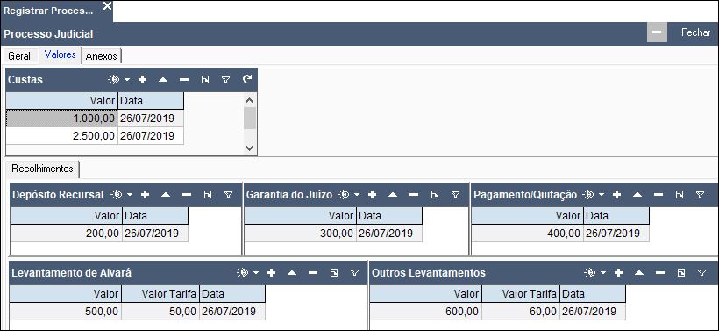This screenshot has height=331, width=719.
Task: Select the 500,00 Levantamento de Alvará value
Action: [65, 312]
